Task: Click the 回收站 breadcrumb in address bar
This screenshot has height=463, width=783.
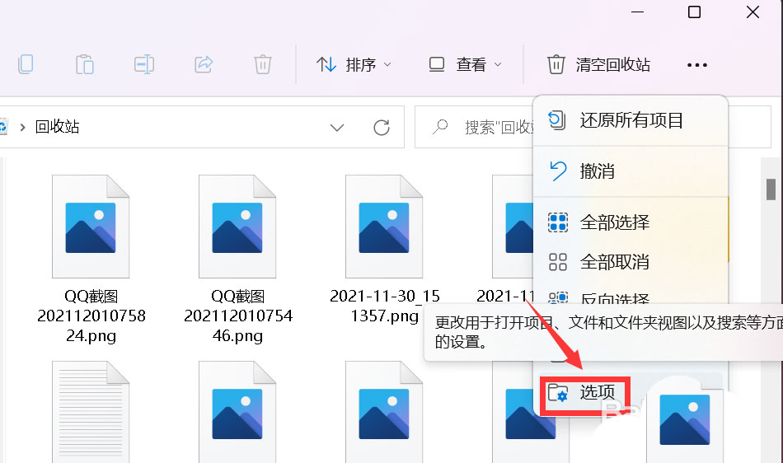Action: (57, 127)
